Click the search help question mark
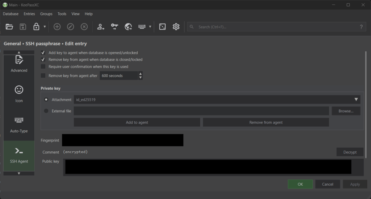The height and width of the screenshot is (199, 371). 361,27
